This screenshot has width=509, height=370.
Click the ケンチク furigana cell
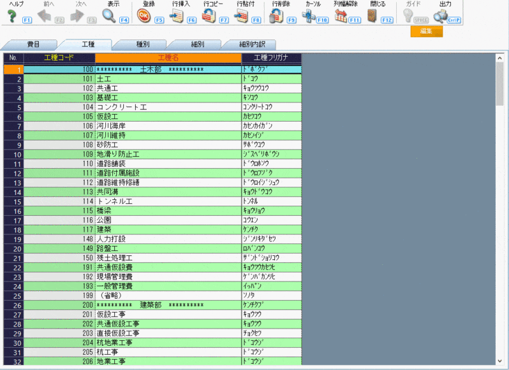pos(271,229)
